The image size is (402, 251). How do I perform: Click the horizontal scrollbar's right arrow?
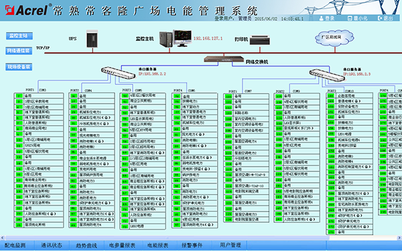point(399,238)
